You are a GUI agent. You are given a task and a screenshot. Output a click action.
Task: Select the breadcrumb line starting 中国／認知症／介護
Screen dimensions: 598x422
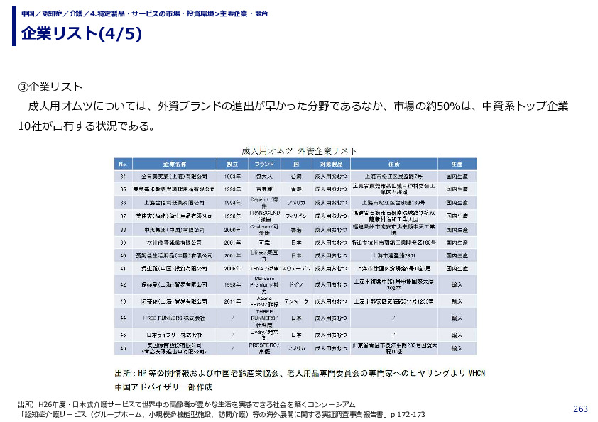(x=145, y=13)
